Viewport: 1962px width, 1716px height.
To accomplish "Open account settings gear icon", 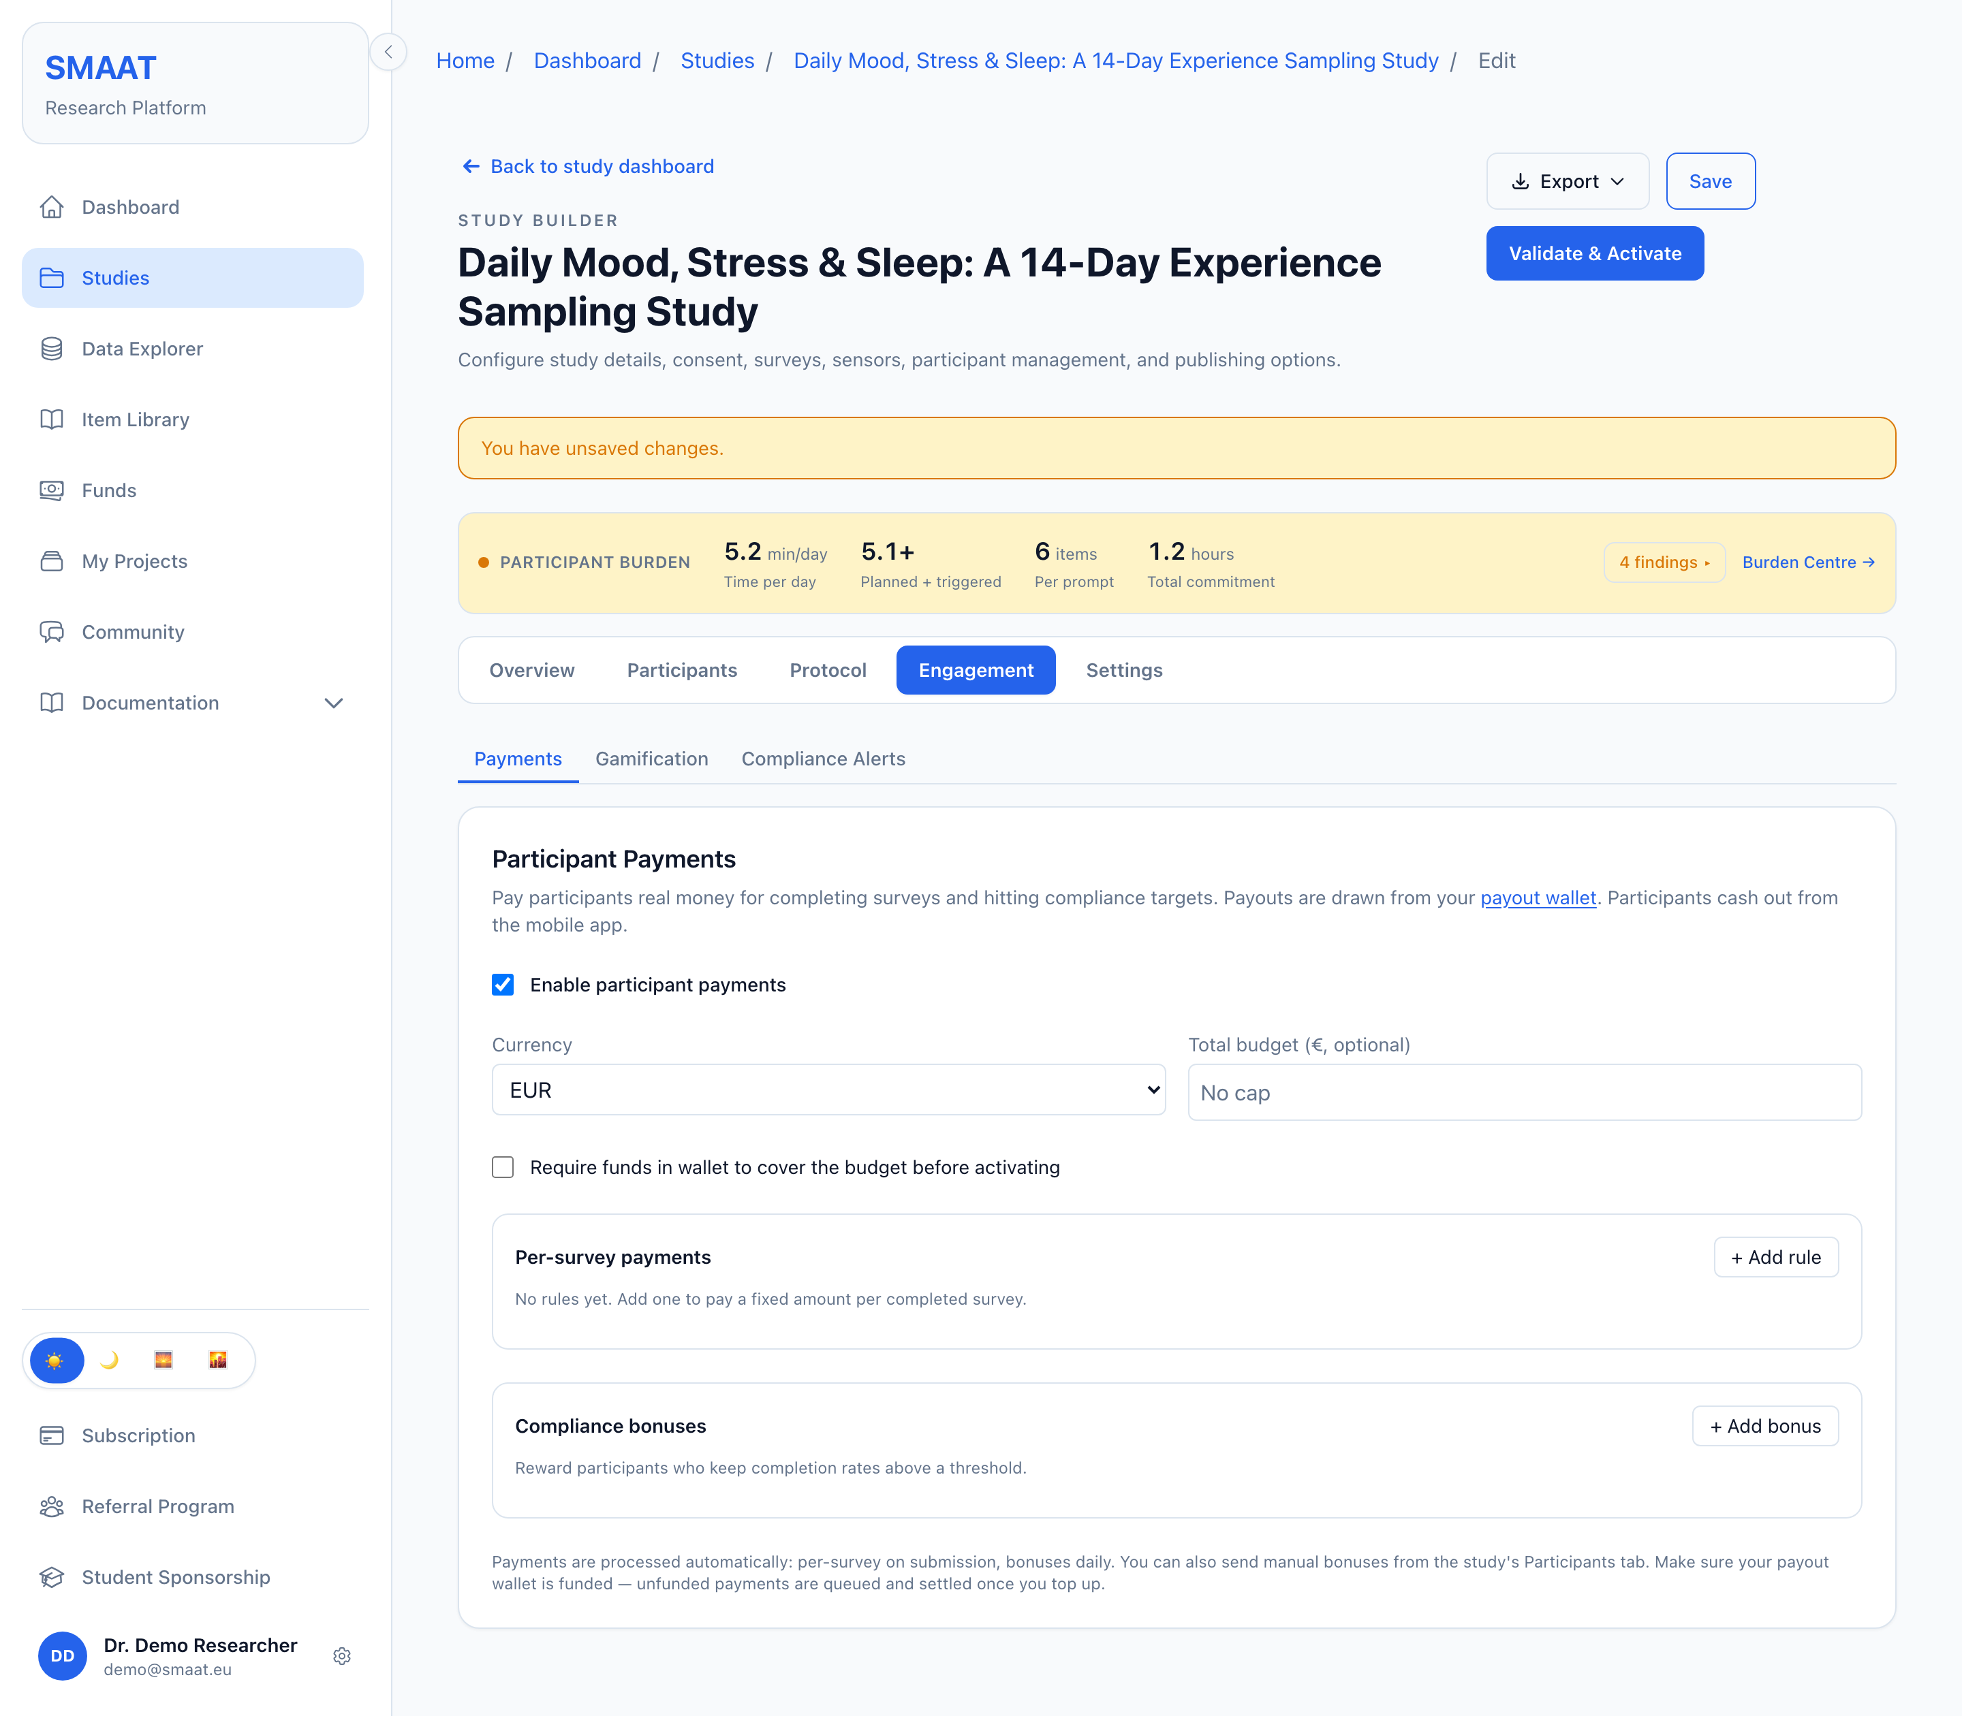I will (x=342, y=1655).
